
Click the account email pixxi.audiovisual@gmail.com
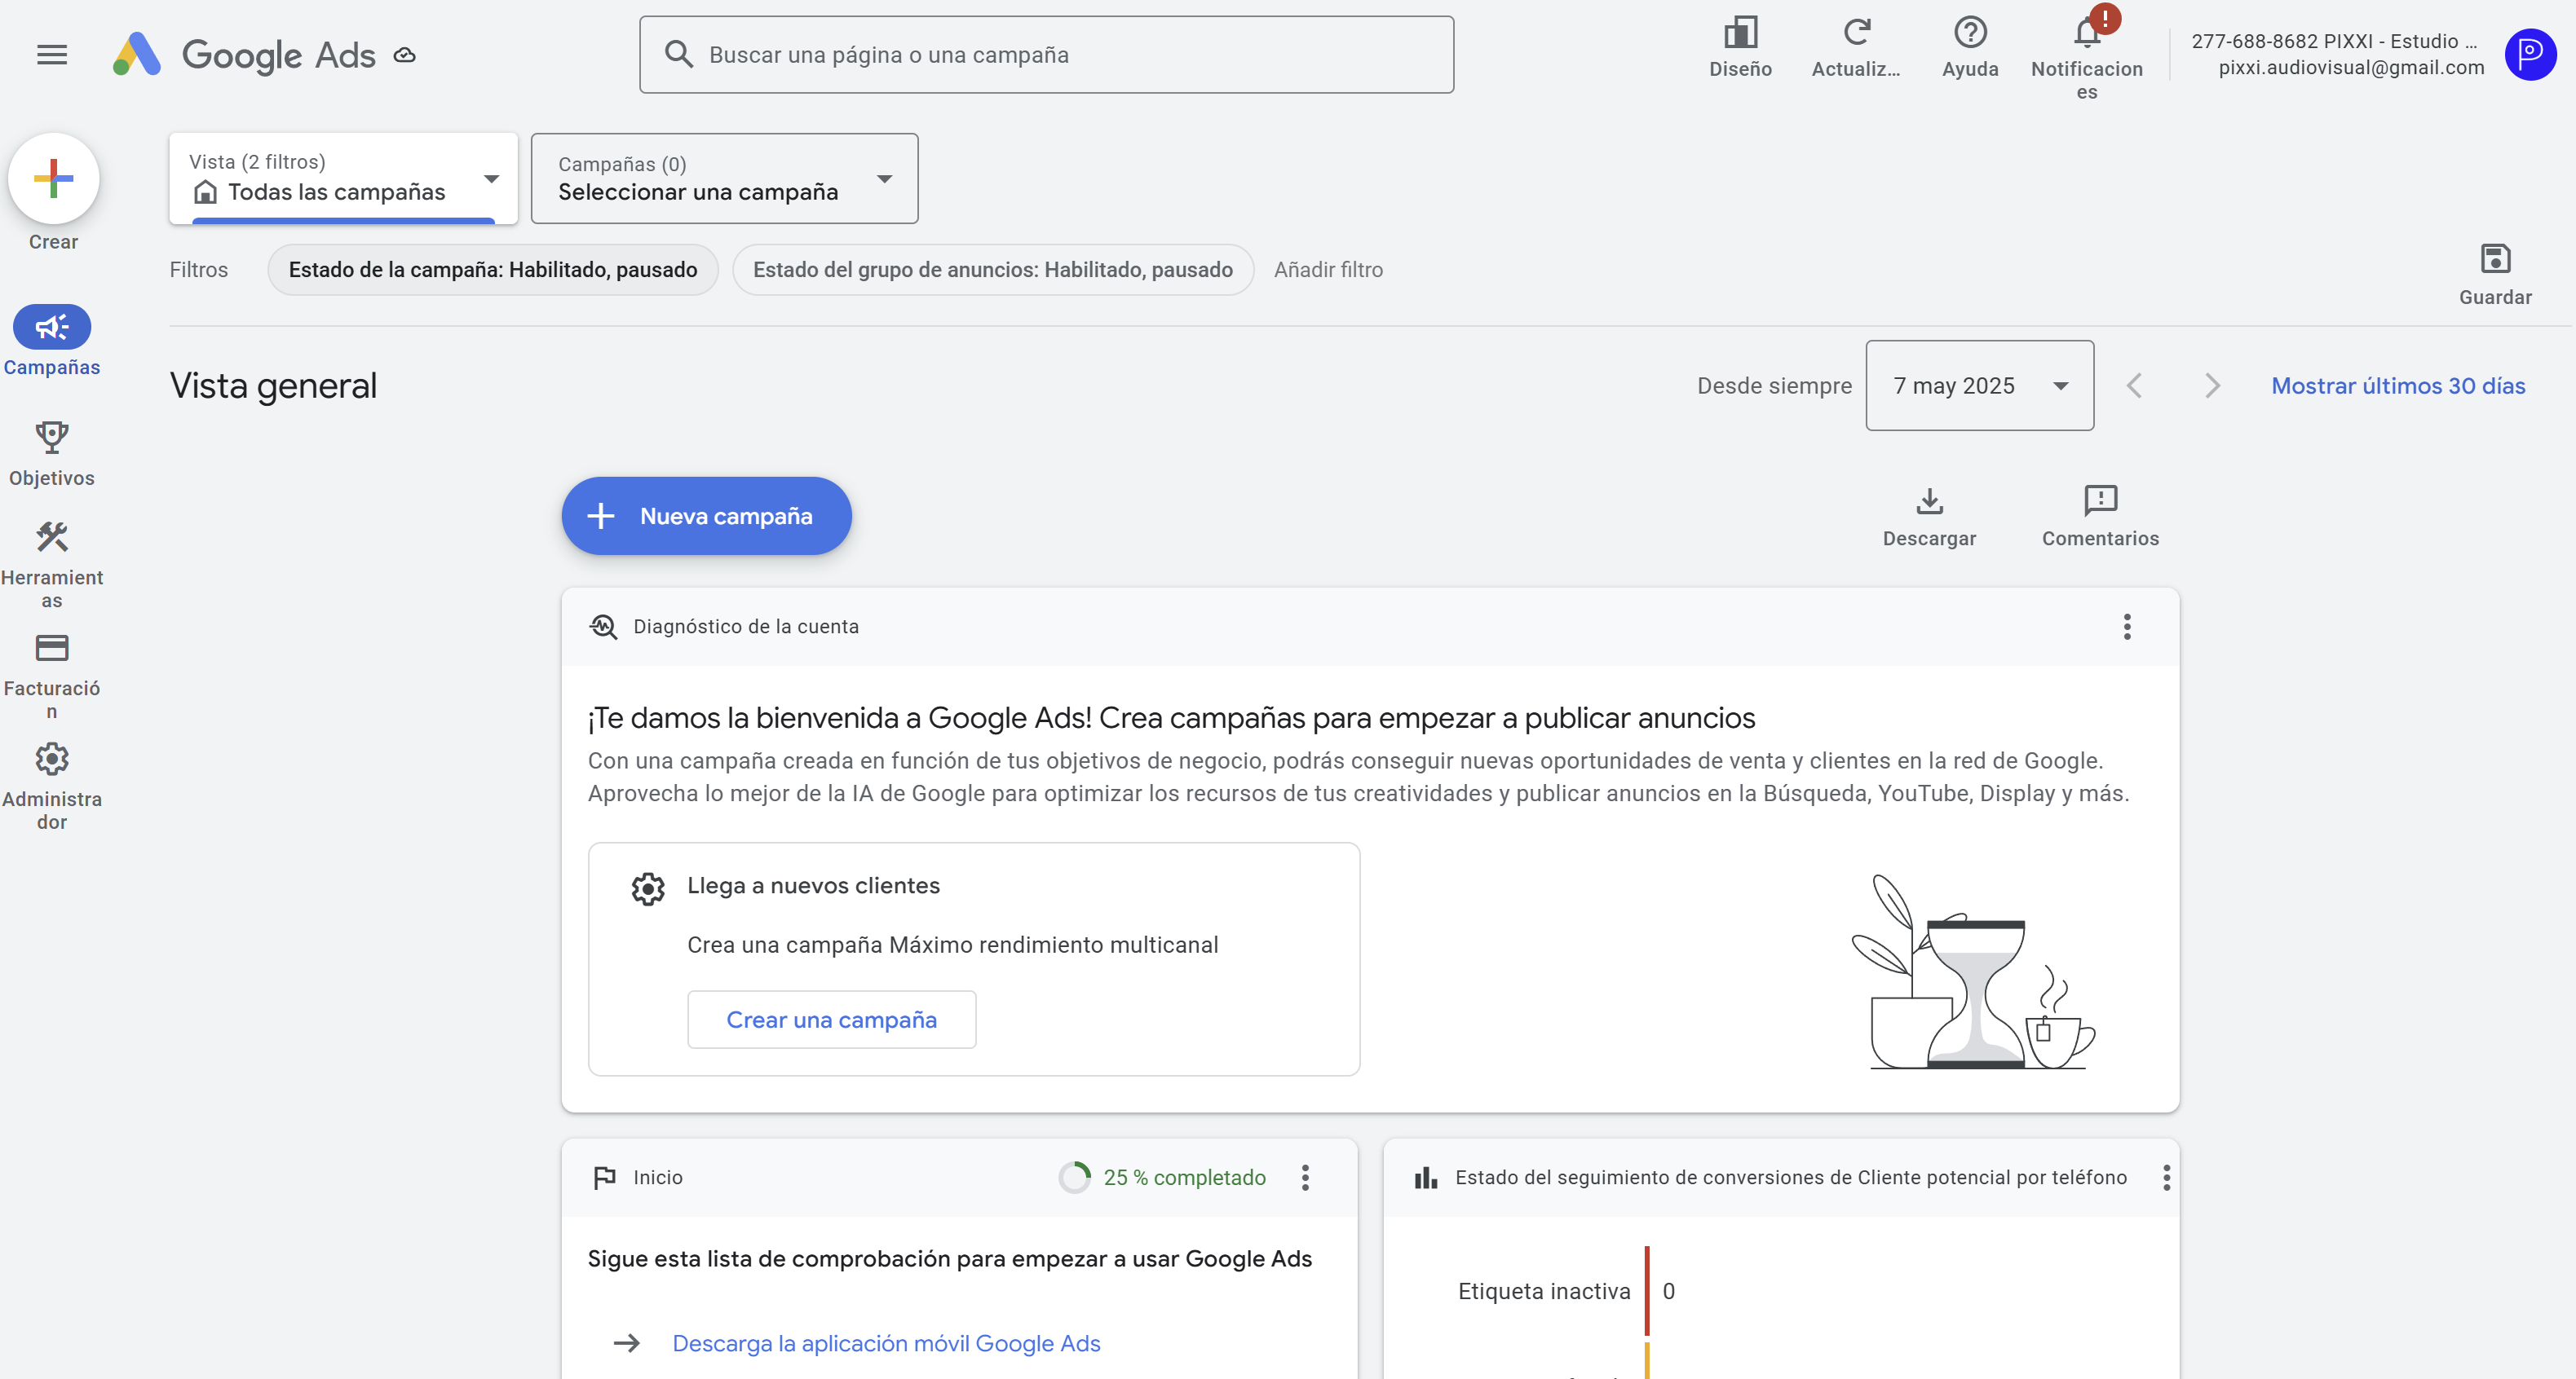pos(2351,67)
